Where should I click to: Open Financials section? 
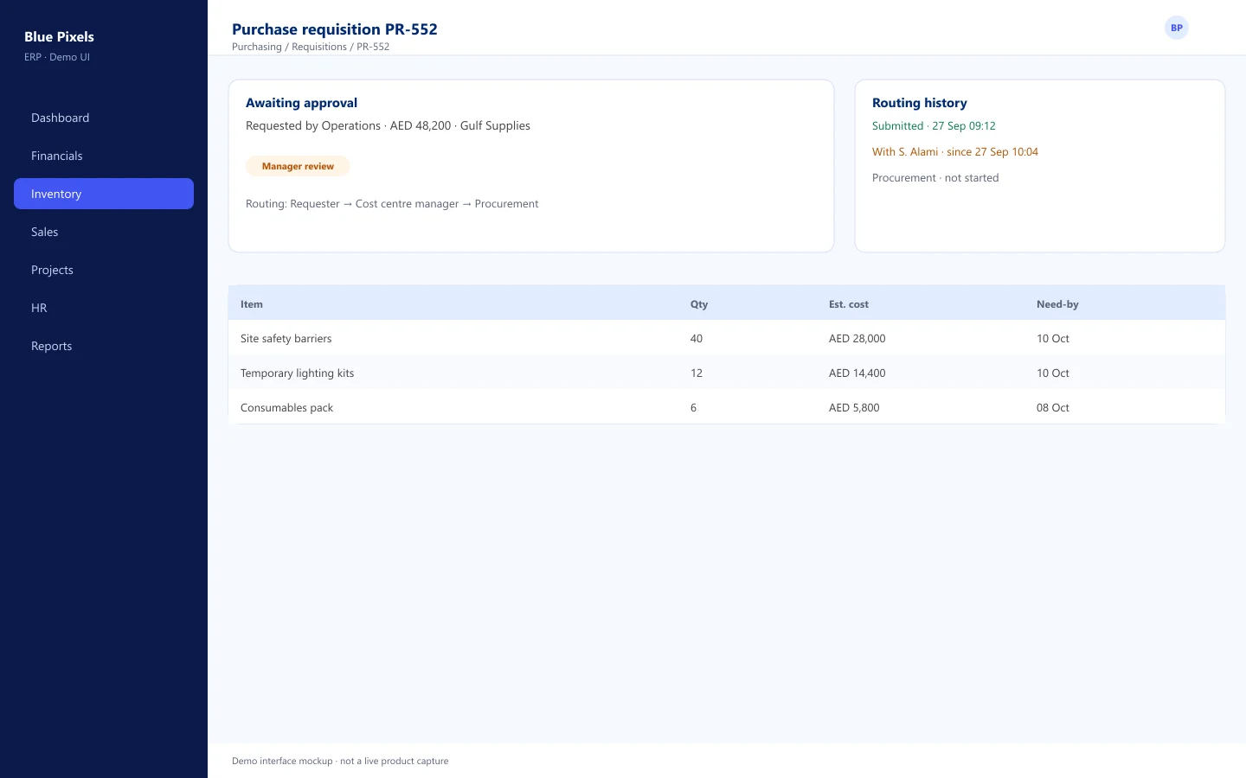pos(104,156)
